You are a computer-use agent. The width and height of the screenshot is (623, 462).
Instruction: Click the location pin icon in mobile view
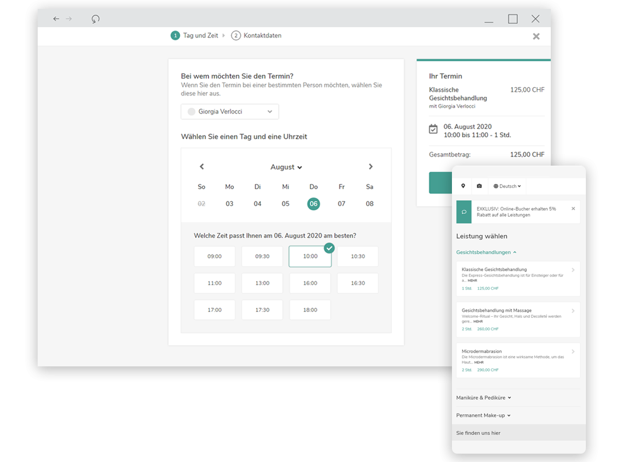tap(463, 186)
